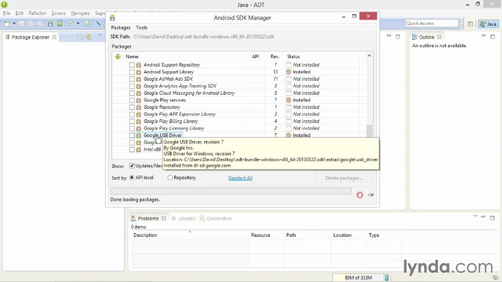
Task: Open the Packages menu
Action: tap(121, 28)
